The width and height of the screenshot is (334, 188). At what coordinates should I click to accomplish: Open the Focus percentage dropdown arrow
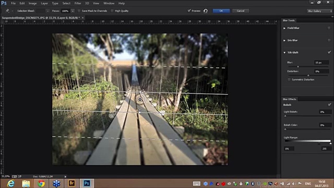(73, 11)
